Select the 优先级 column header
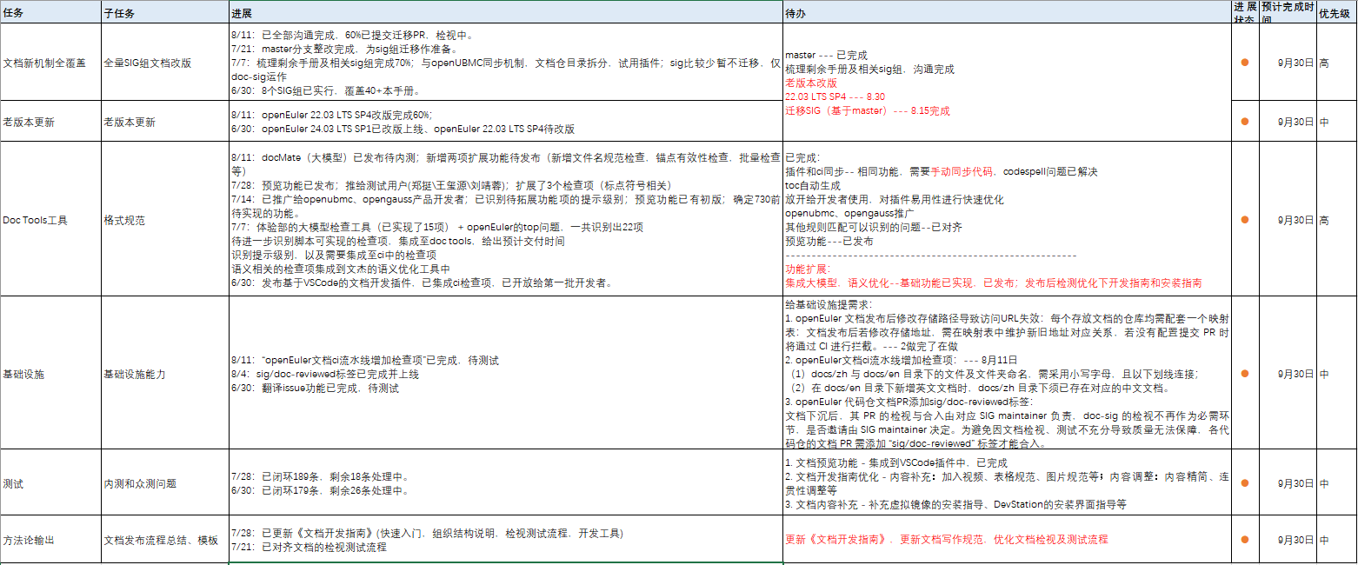The height and width of the screenshot is (565, 1358). [1335, 11]
